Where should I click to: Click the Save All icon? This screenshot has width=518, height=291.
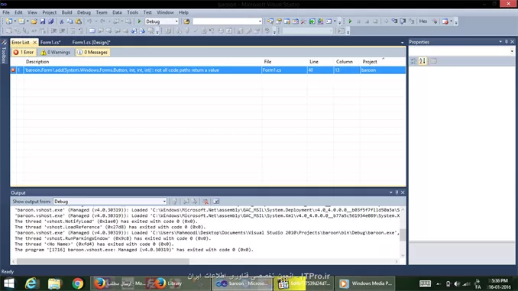pos(51,21)
